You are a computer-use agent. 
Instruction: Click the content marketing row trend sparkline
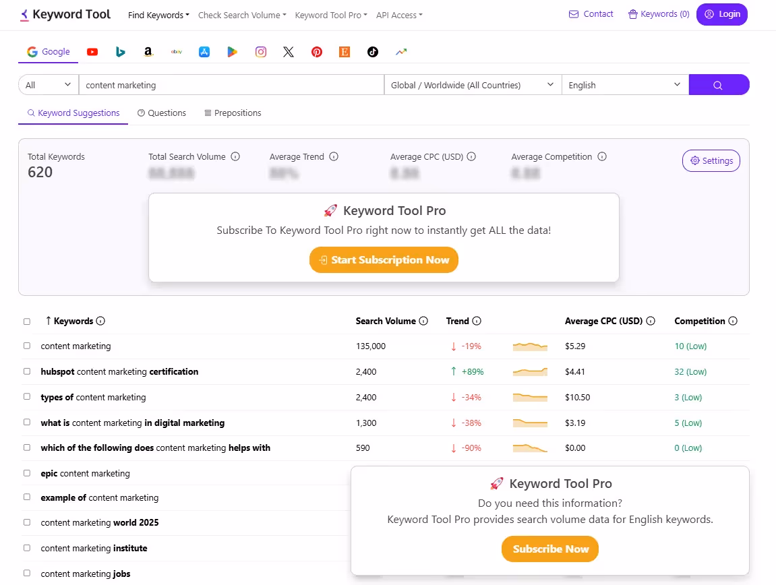tap(530, 346)
